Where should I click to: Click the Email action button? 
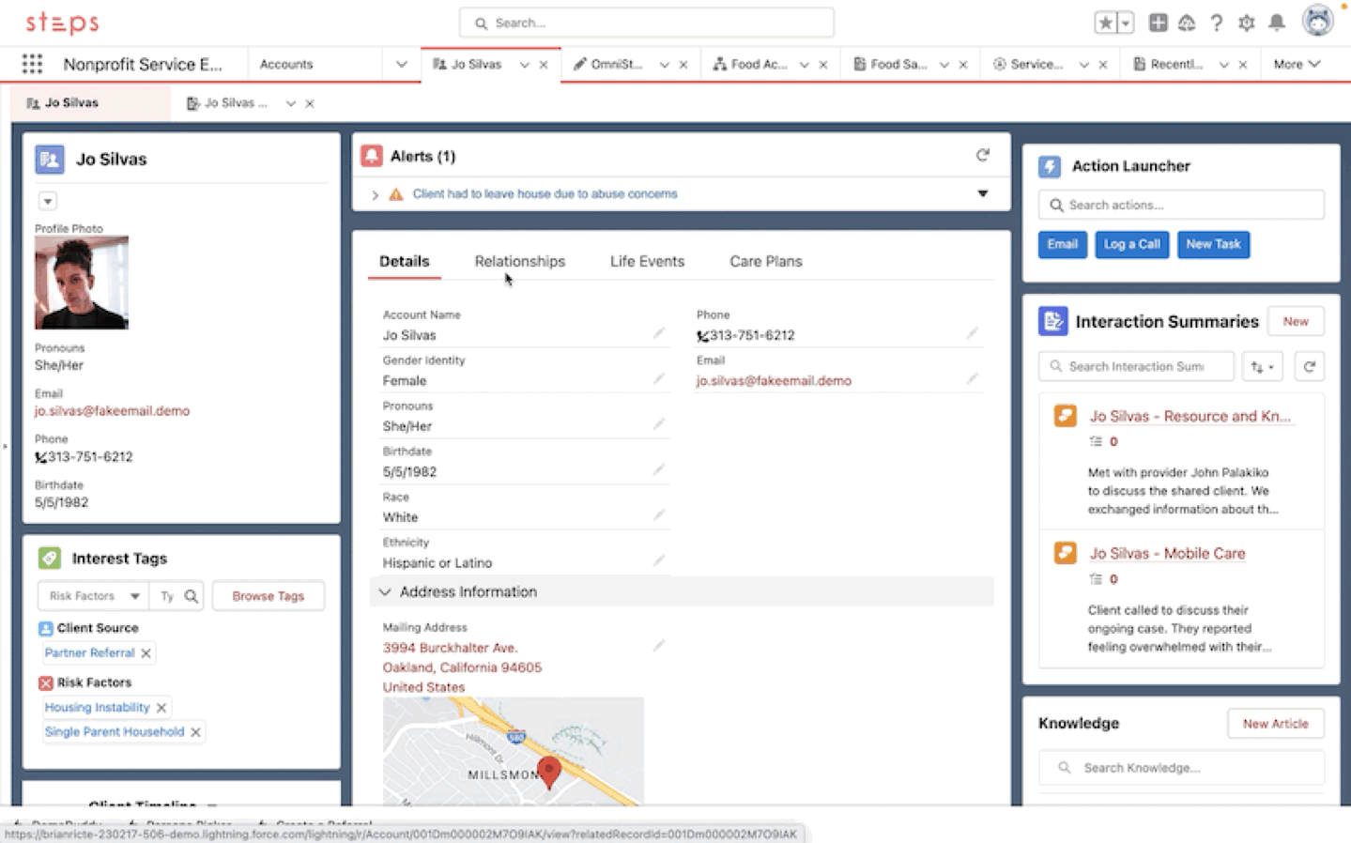(1063, 244)
